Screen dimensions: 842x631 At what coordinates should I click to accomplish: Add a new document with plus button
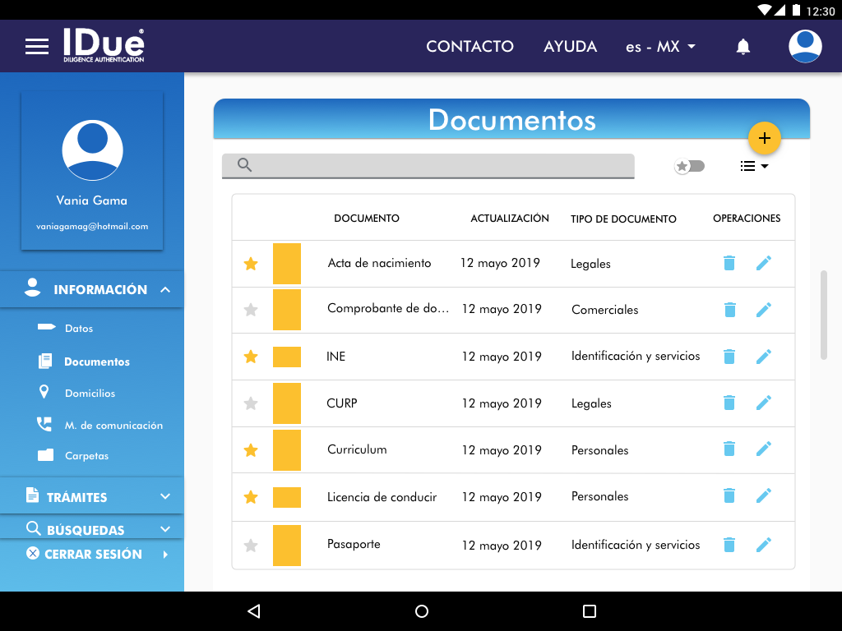(x=764, y=138)
